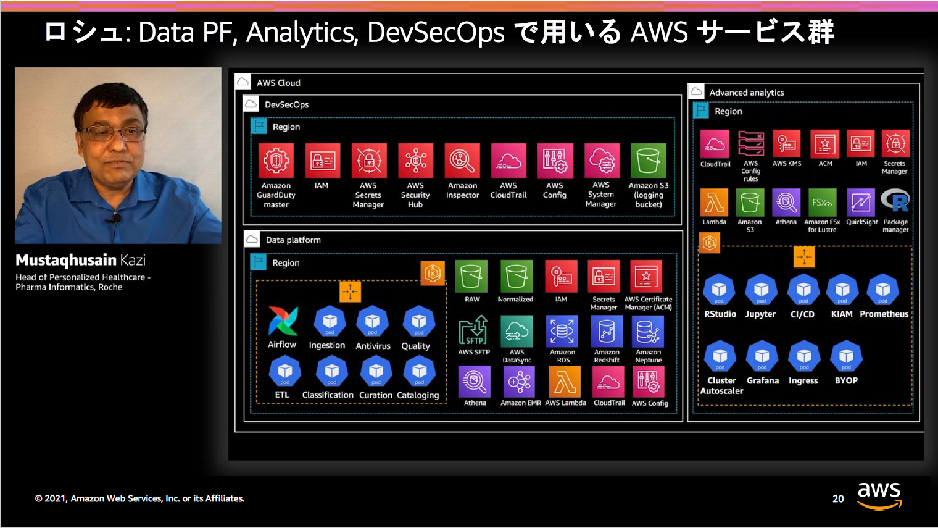The image size is (938, 528).
Task: Click the BYOP pod icon
Action: pyautogui.click(x=846, y=356)
